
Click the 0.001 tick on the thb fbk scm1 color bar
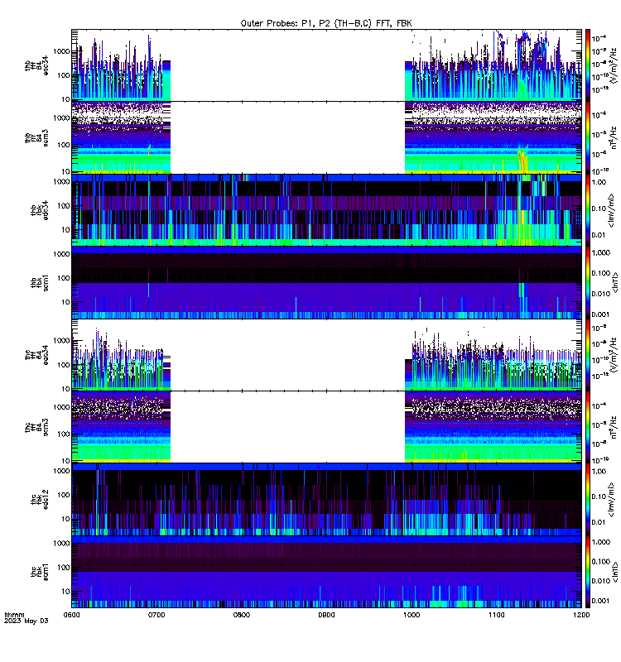[600, 314]
